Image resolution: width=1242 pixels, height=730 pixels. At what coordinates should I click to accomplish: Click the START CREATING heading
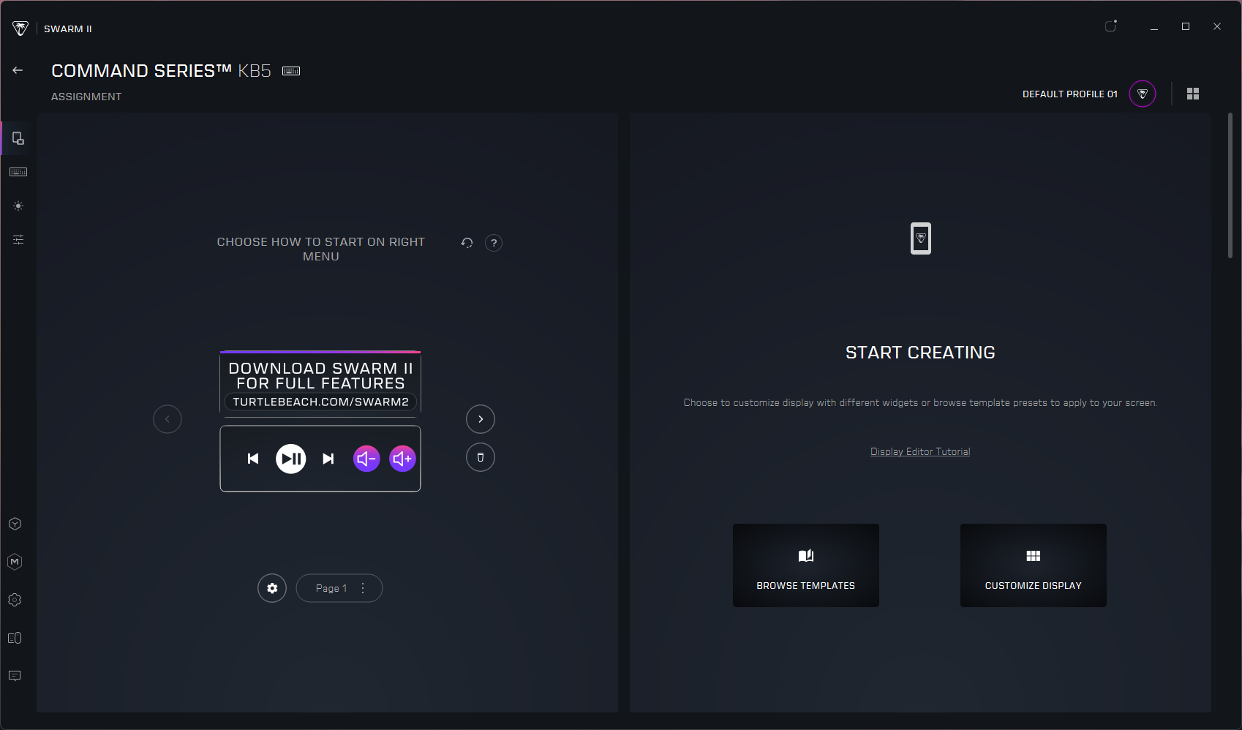tap(920, 353)
